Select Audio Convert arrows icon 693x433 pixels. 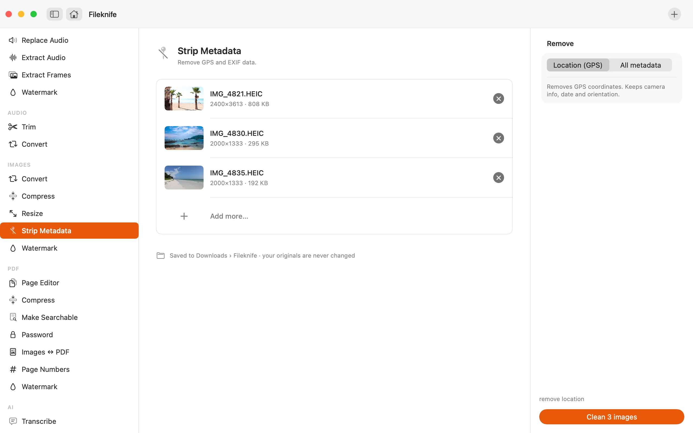[13, 144]
